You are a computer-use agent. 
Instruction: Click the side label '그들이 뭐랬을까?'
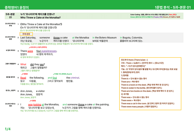(11, 64)
